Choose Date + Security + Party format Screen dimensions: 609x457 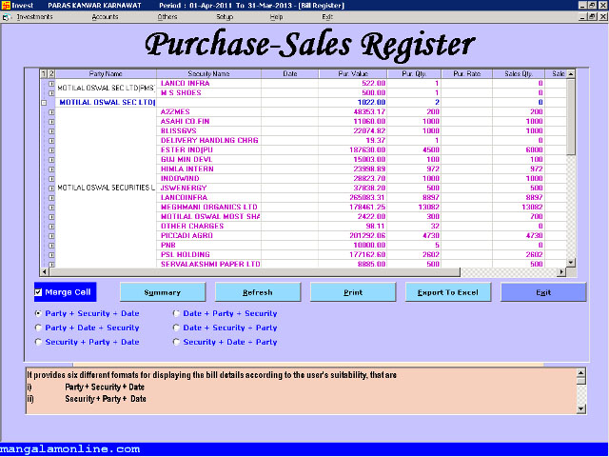(x=176, y=328)
